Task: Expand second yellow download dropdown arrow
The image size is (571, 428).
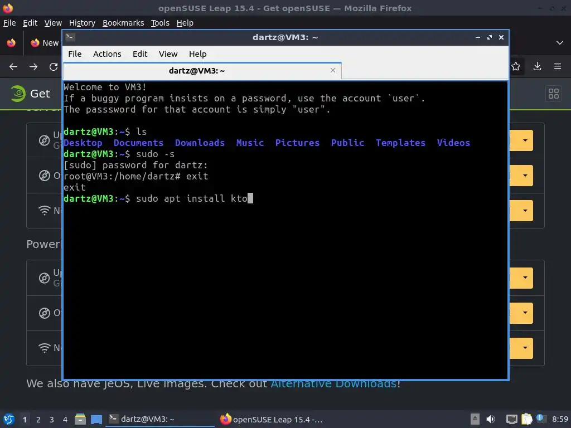Action: 525,176
